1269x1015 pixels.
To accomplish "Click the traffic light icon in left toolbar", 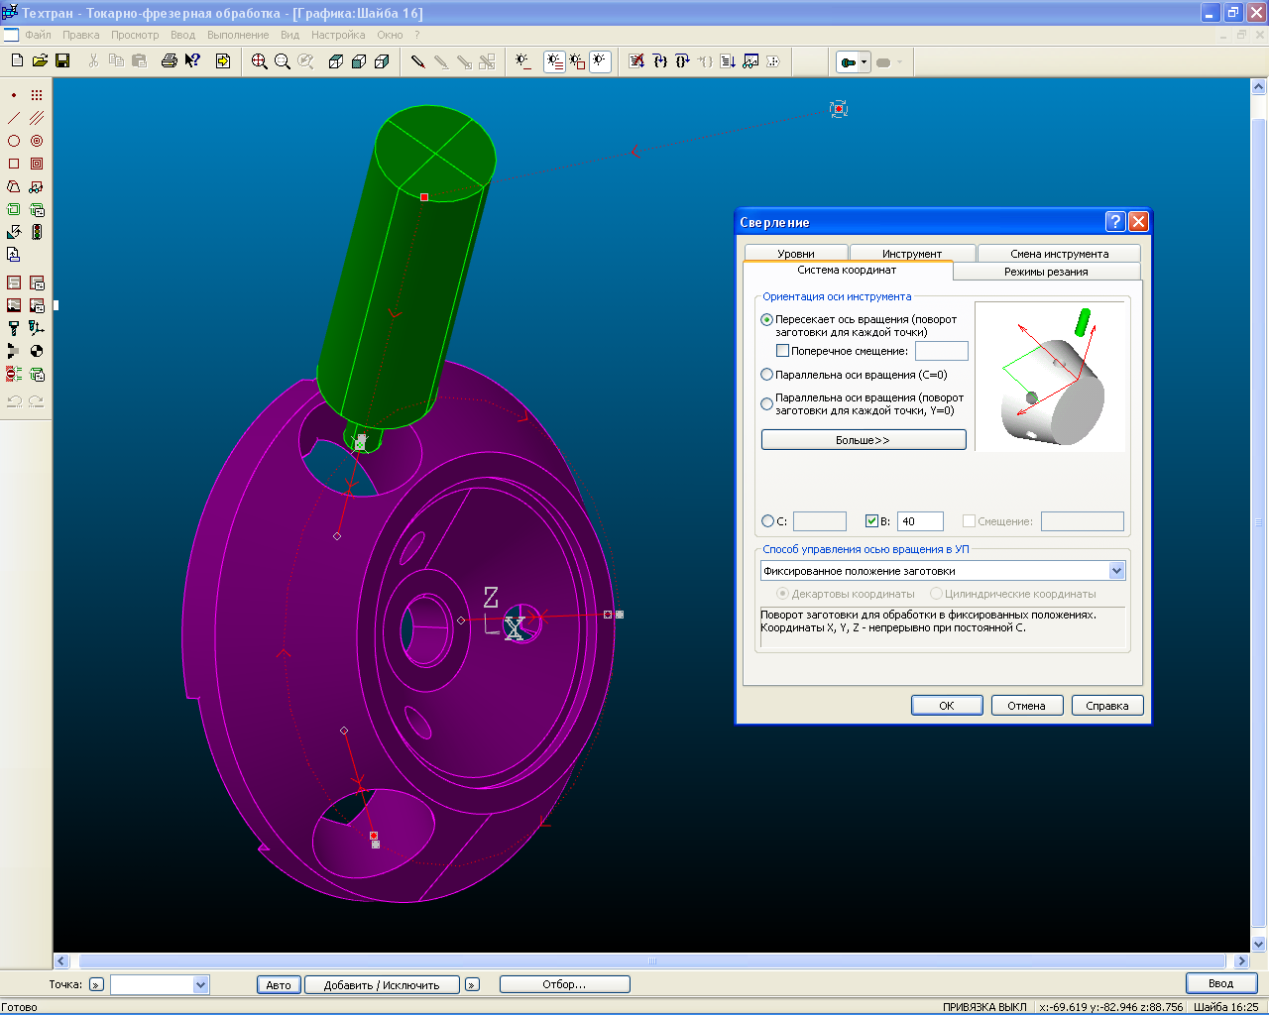I will 37,232.
